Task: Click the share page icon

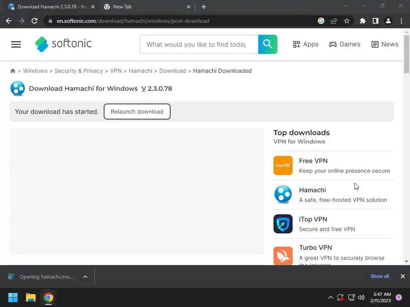Action: point(334,21)
